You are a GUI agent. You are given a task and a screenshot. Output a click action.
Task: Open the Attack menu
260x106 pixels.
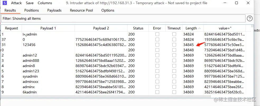coord(16,3)
